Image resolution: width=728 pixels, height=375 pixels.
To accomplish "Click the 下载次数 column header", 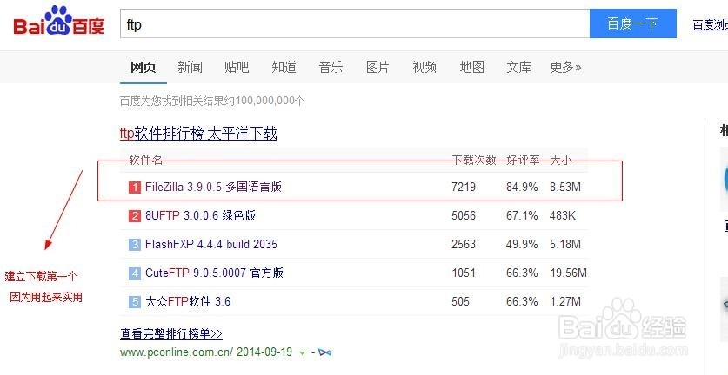I will tap(474, 160).
